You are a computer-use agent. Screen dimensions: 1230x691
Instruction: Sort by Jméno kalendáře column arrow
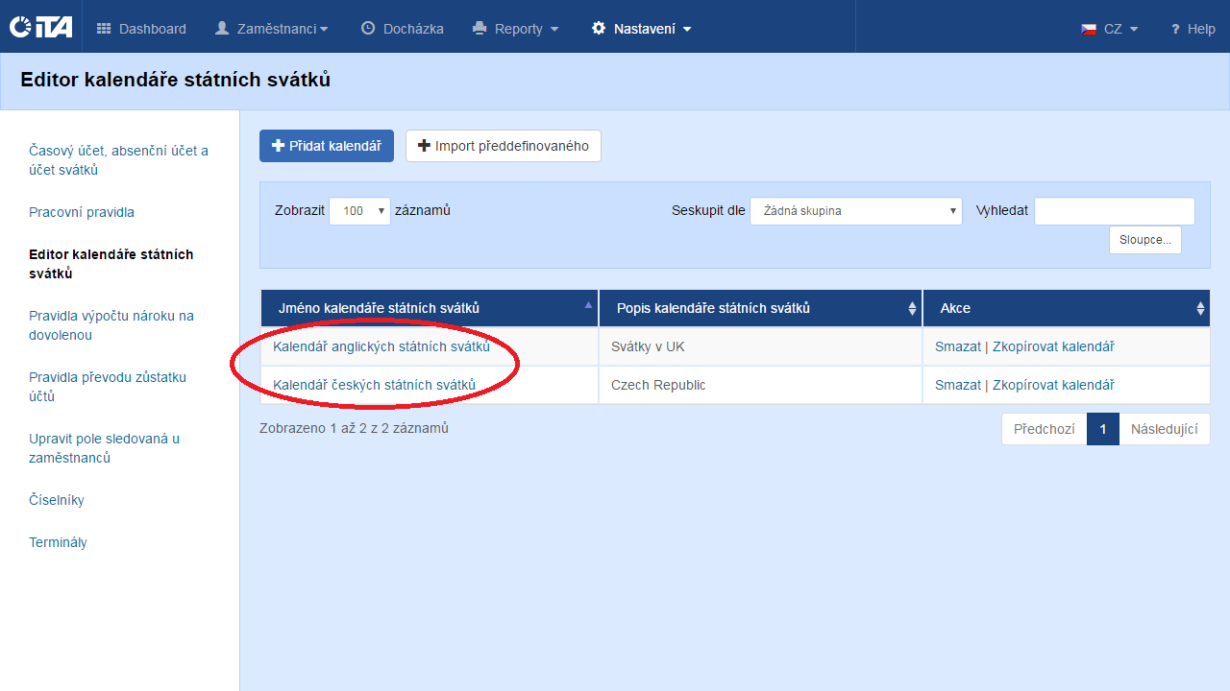point(588,305)
